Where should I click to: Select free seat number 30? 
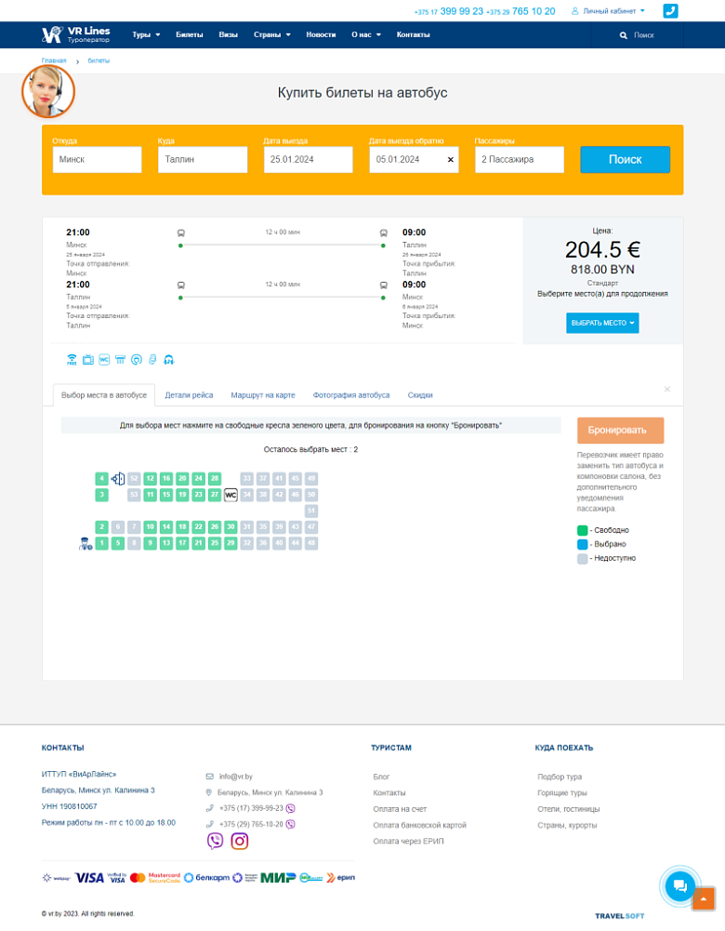(x=231, y=526)
